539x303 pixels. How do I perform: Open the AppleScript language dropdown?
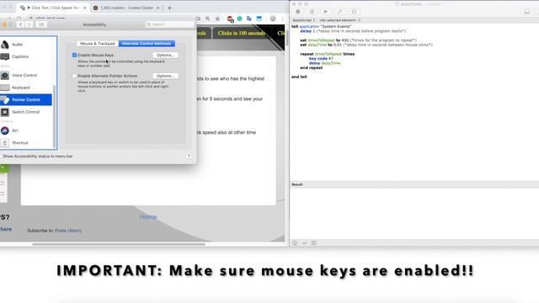click(x=303, y=20)
